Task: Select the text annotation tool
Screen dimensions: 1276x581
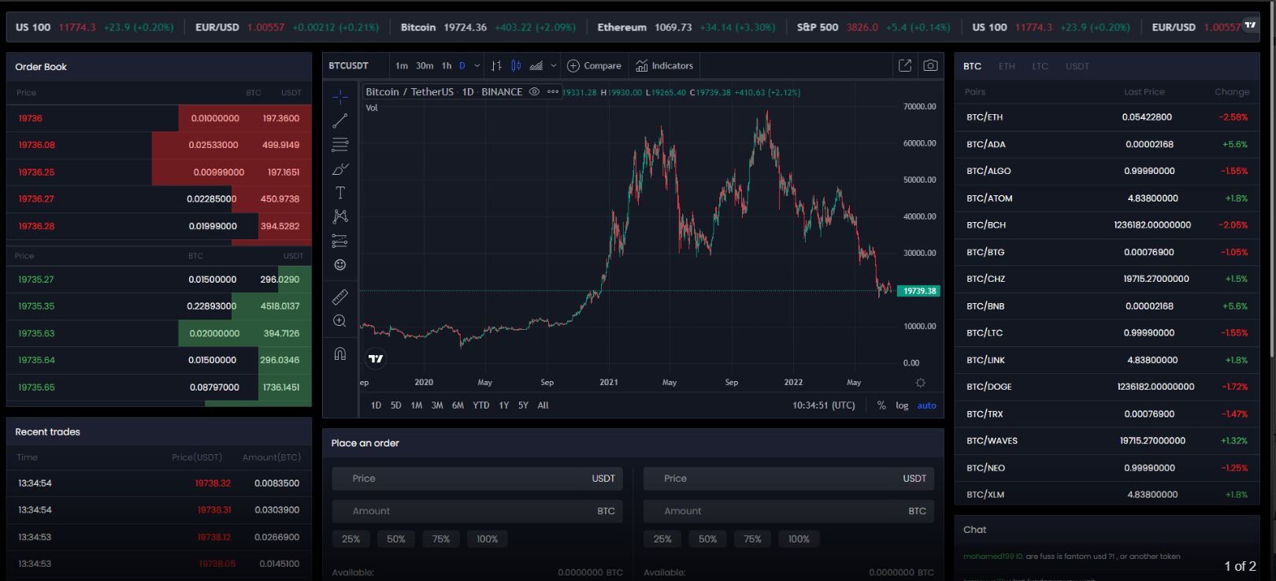Action: (x=339, y=193)
